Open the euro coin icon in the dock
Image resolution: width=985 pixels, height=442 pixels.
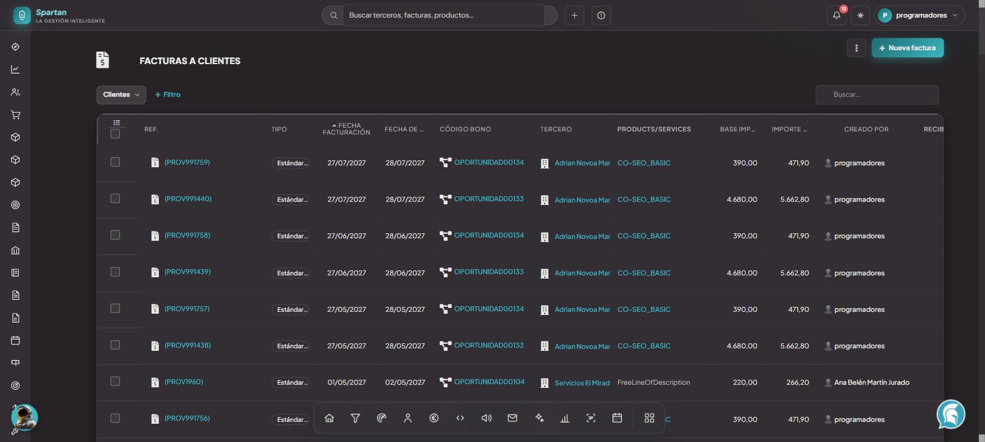tap(434, 418)
